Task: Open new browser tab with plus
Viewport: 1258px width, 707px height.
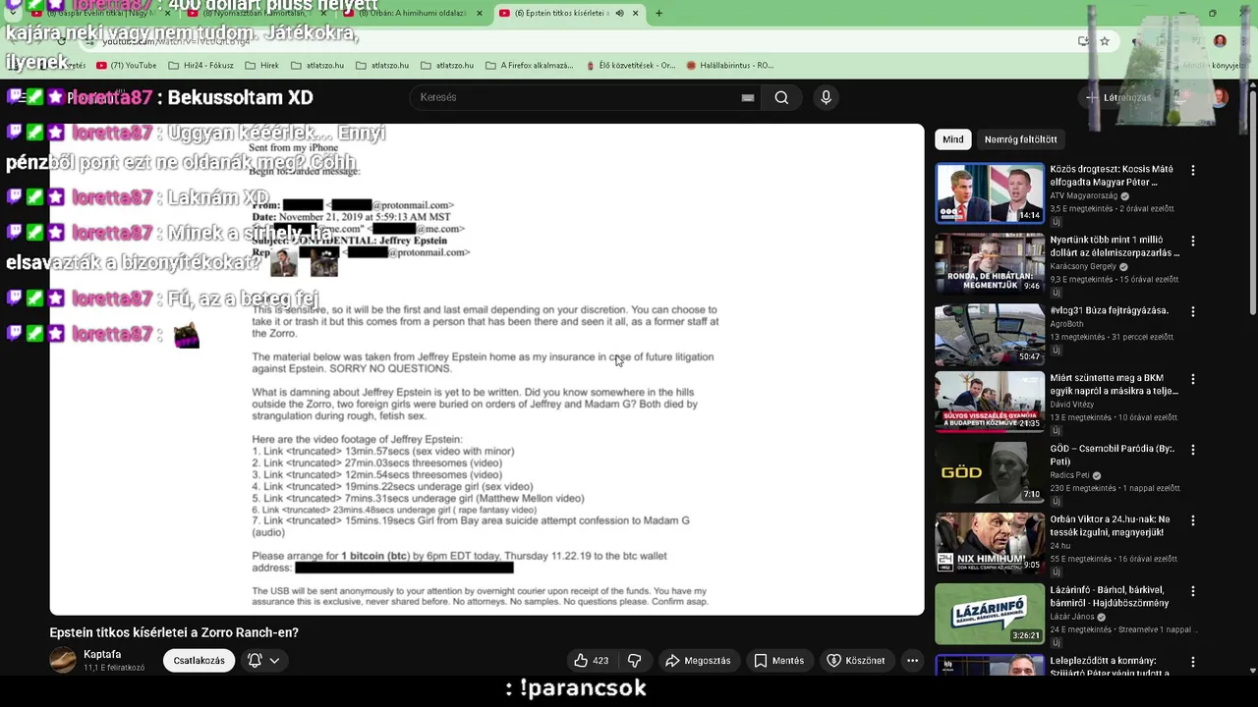Action: [x=658, y=13]
